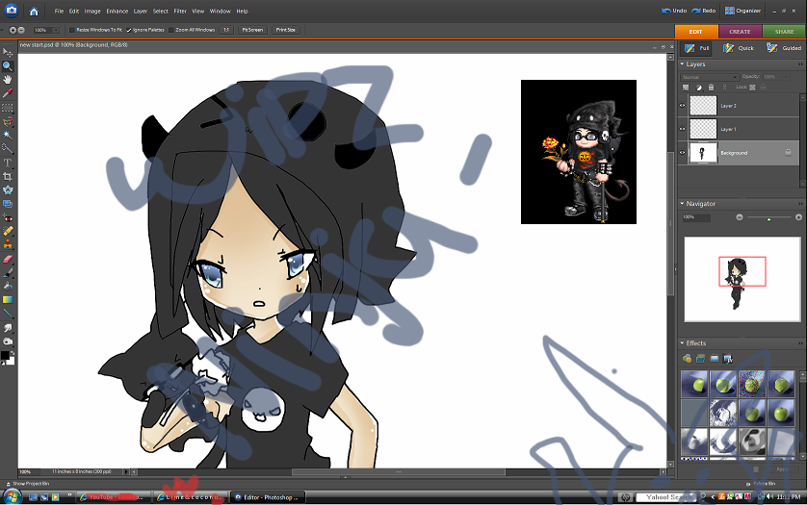This screenshot has width=807, height=505.
Task: Select the Cookie Cutter tool
Action: (x=8, y=189)
